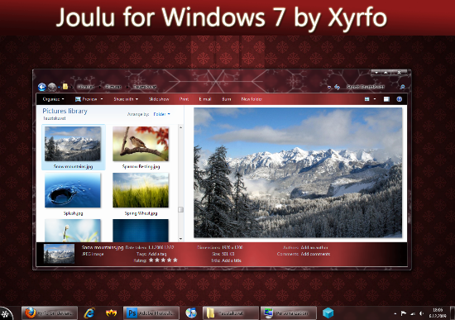Choose E-mail in the toolbar

pos(205,99)
